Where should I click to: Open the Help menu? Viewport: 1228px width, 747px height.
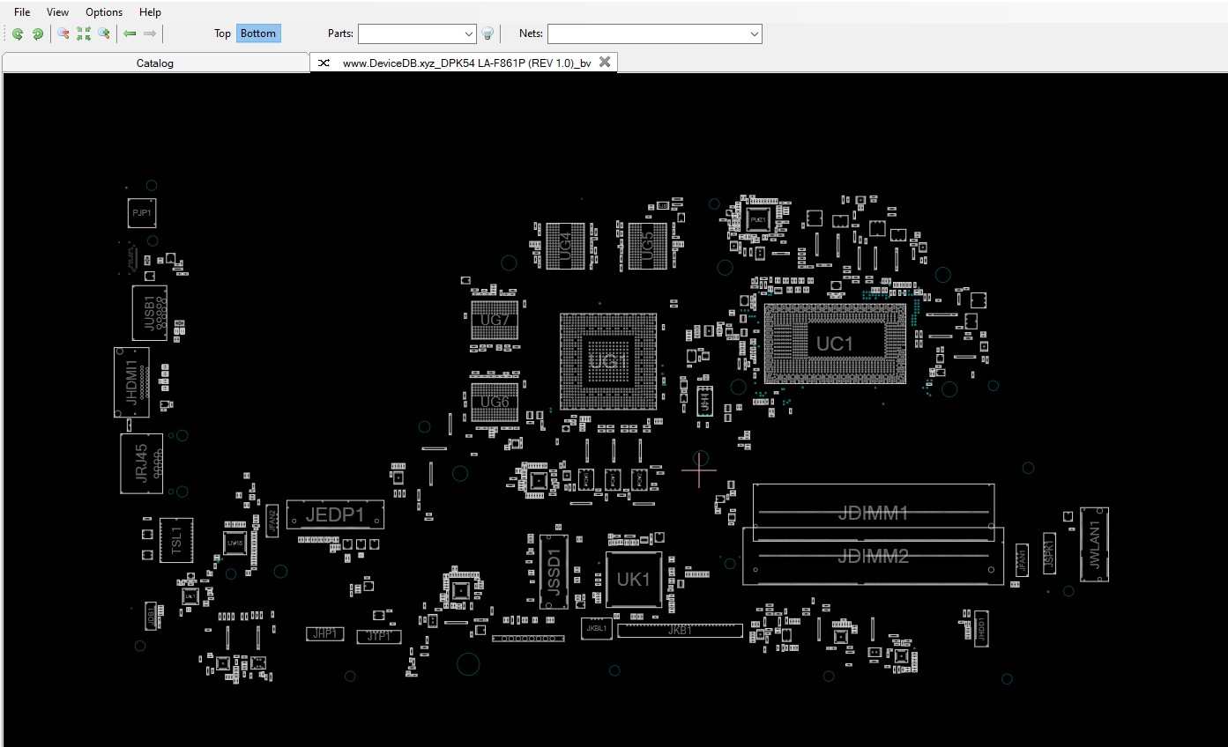(x=150, y=12)
